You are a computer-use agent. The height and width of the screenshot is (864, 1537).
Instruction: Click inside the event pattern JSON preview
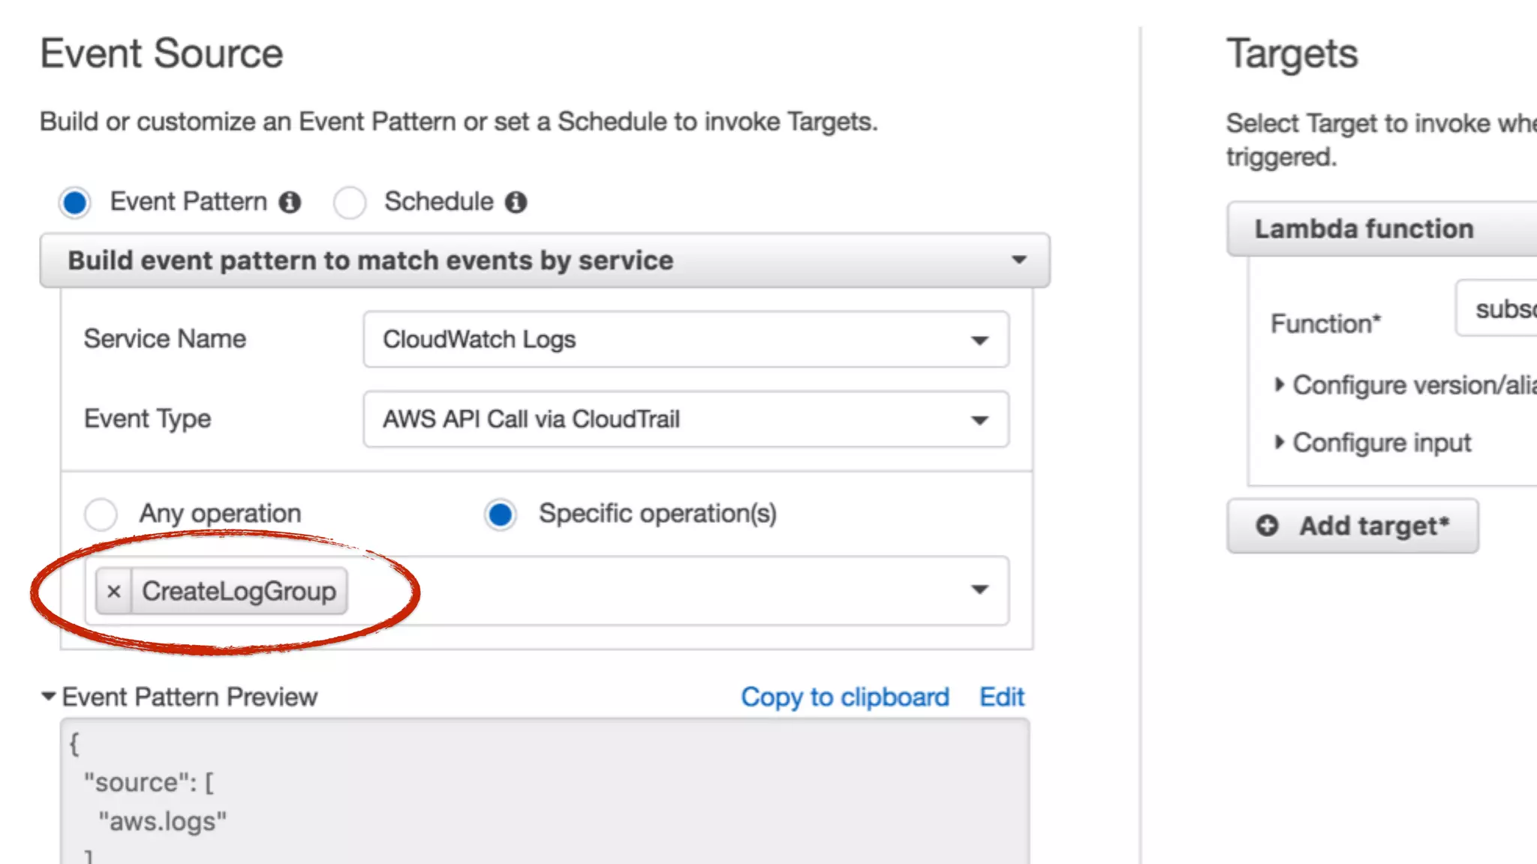tap(545, 791)
